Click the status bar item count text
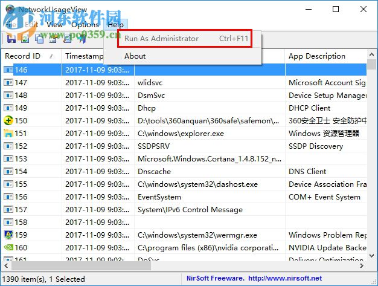 [43, 279]
